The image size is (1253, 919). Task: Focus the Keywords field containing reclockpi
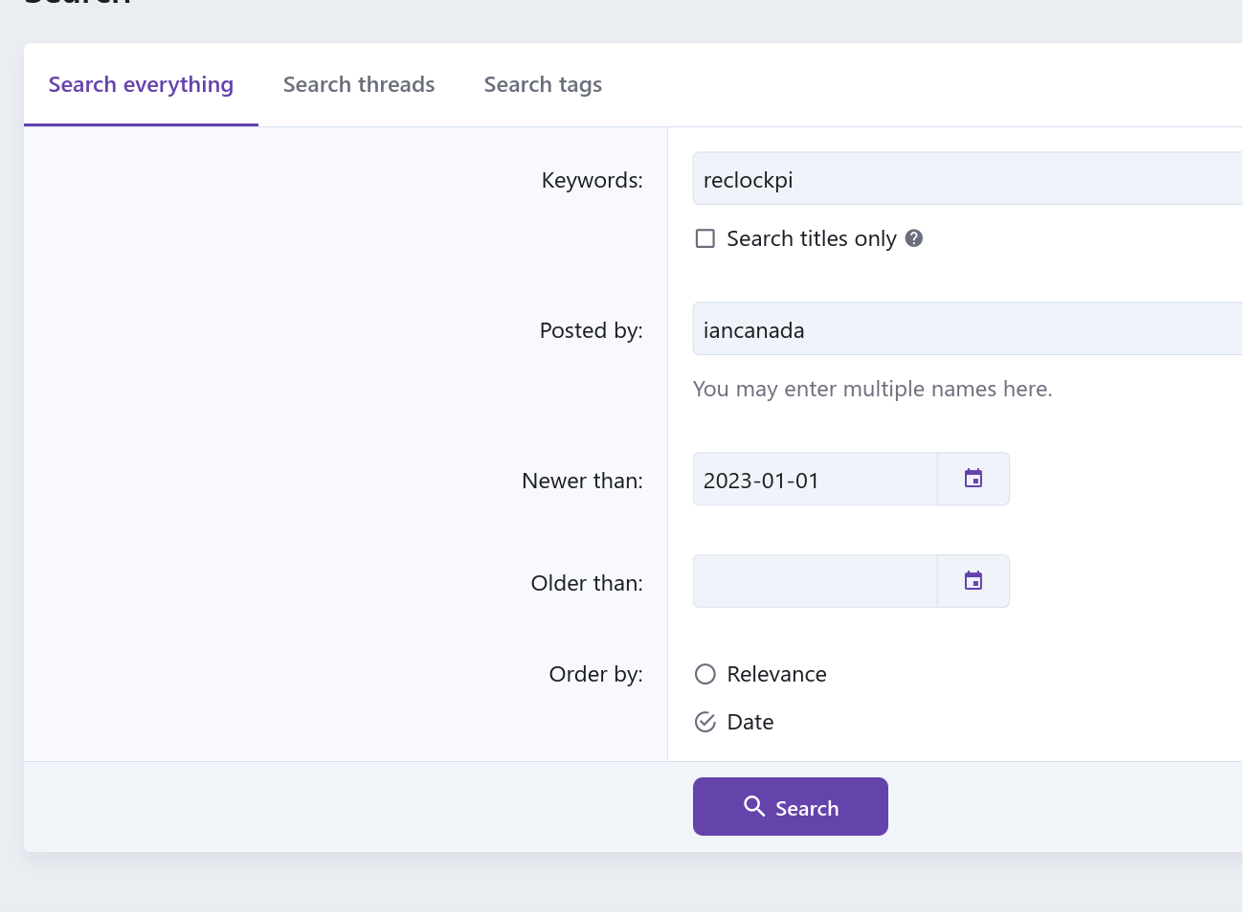click(x=968, y=178)
